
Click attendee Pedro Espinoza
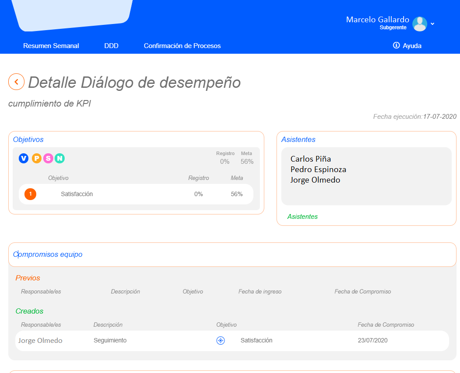coord(318,169)
